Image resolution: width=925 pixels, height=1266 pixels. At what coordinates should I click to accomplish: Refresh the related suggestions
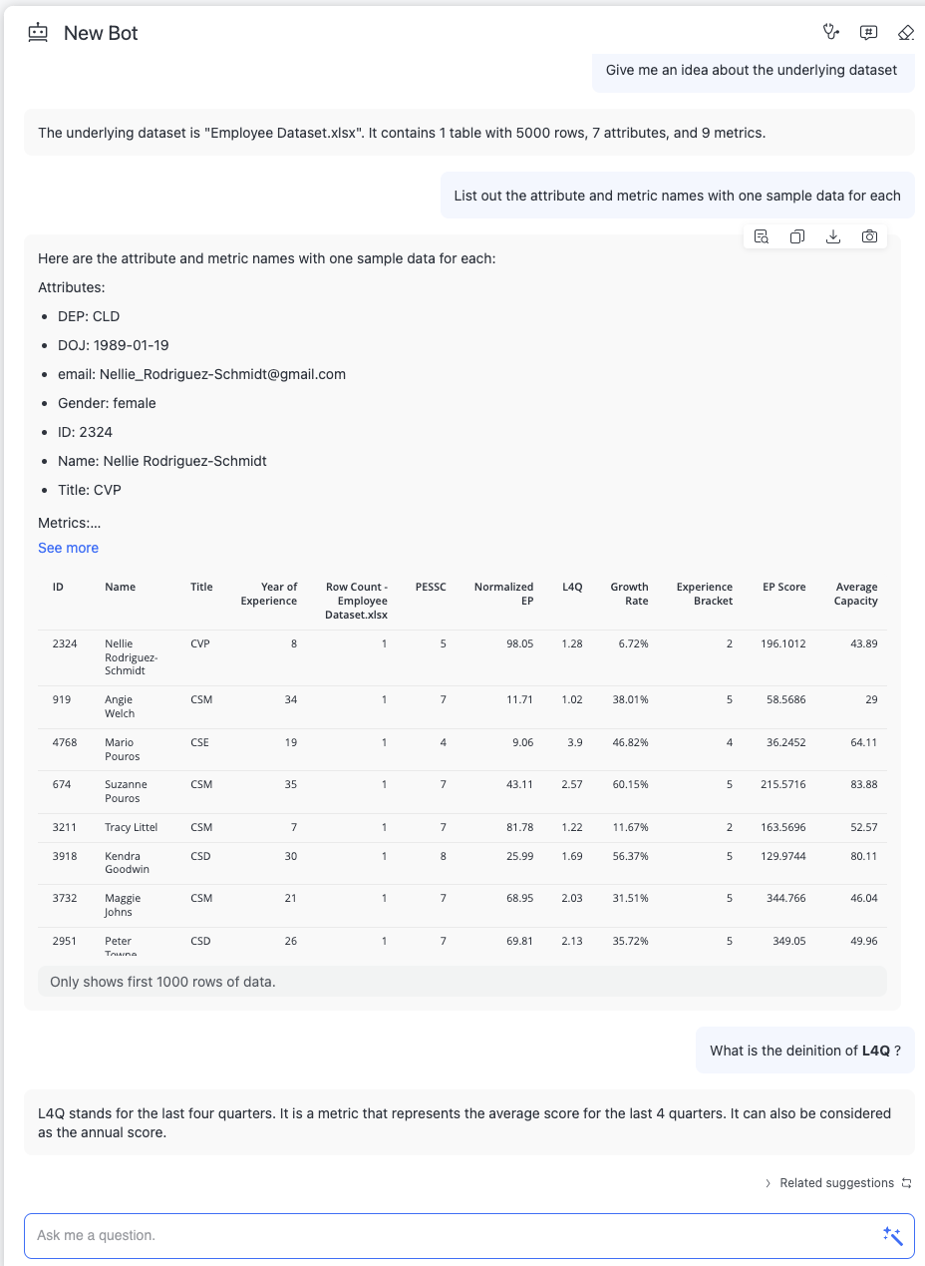[x=906, y=1183]
